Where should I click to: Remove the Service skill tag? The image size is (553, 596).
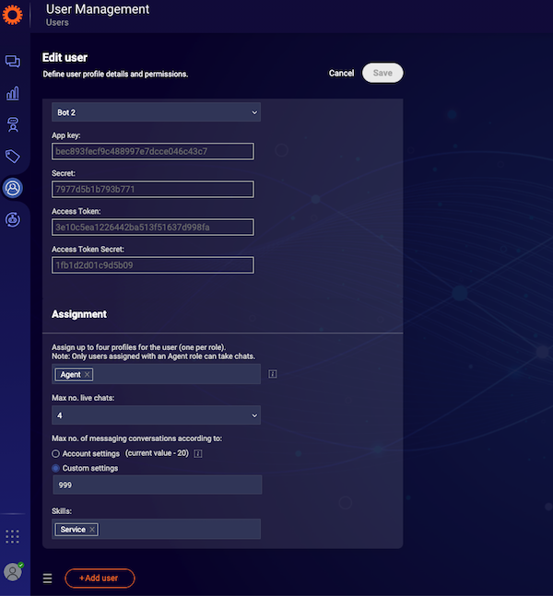[92, 530]
